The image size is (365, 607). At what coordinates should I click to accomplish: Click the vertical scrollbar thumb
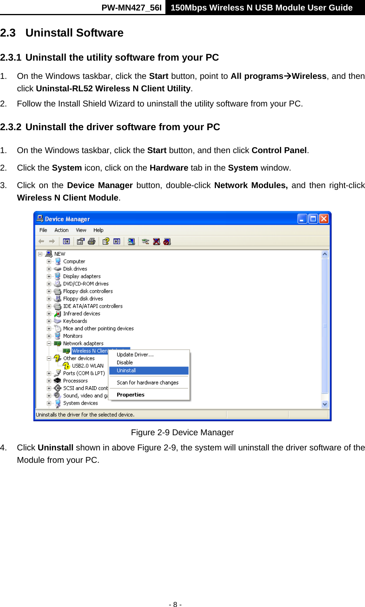coord(325,326)
